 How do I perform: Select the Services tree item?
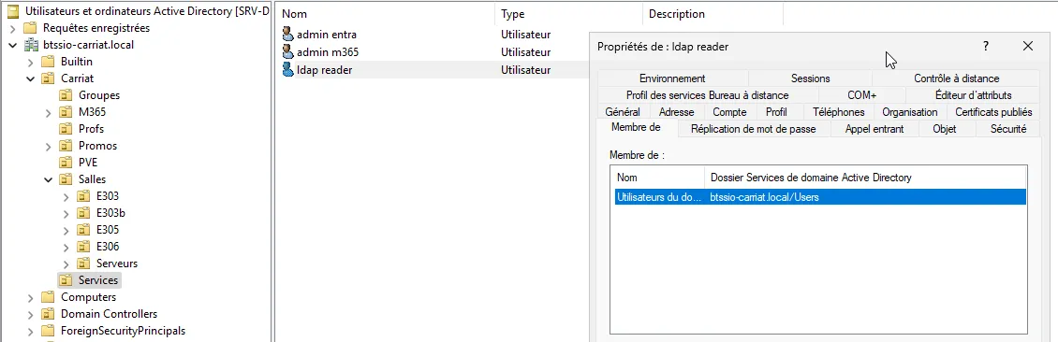[x=97, y=280]
